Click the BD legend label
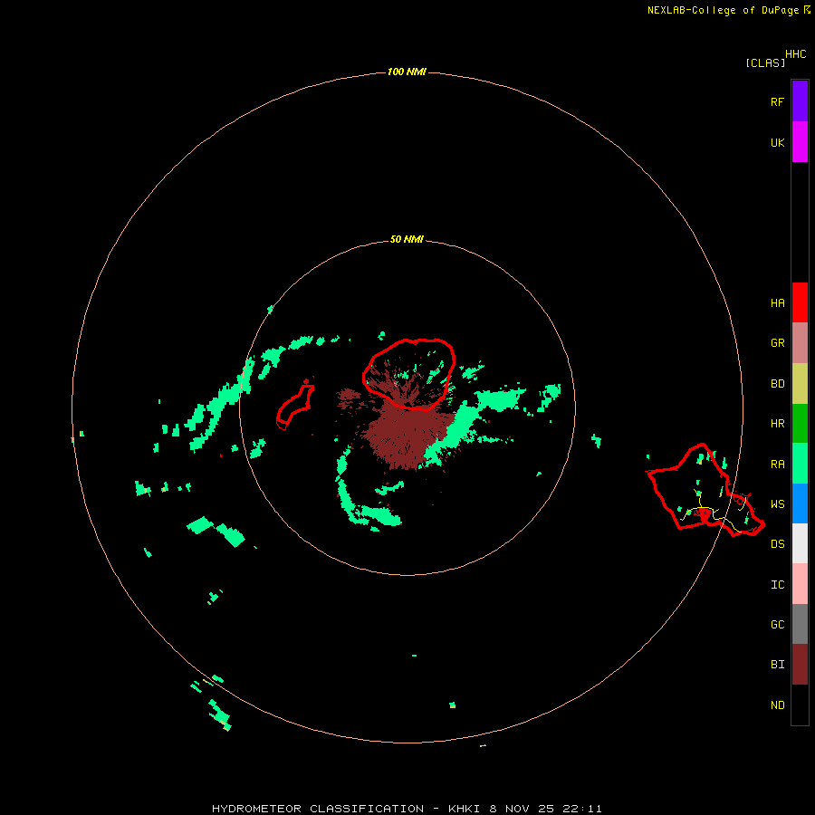The width and height of the screenshot is (815, 815). [x=777, y=384]
